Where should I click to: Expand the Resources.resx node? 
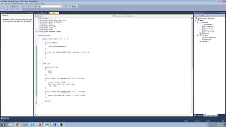[200, 29]
